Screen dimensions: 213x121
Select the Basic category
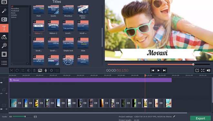(13, 13)
